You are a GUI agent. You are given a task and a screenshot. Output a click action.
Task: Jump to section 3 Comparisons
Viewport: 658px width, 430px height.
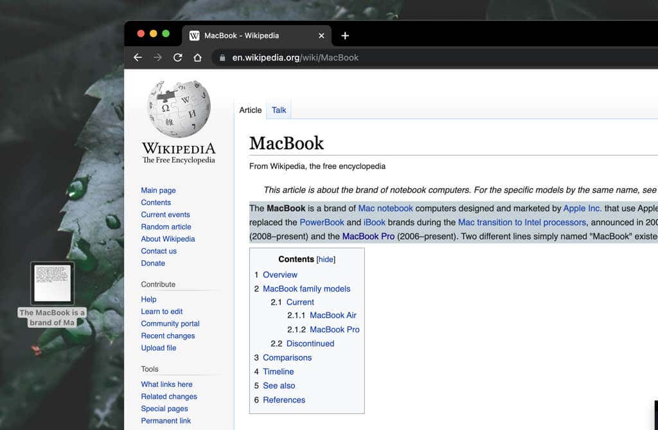(x=287, y=358)
